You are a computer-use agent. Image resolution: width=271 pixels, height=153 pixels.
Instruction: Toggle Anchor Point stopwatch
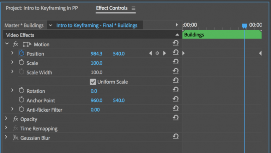22,100
